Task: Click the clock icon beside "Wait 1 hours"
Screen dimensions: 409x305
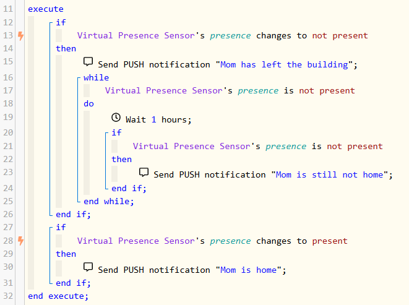Action: 116,118
